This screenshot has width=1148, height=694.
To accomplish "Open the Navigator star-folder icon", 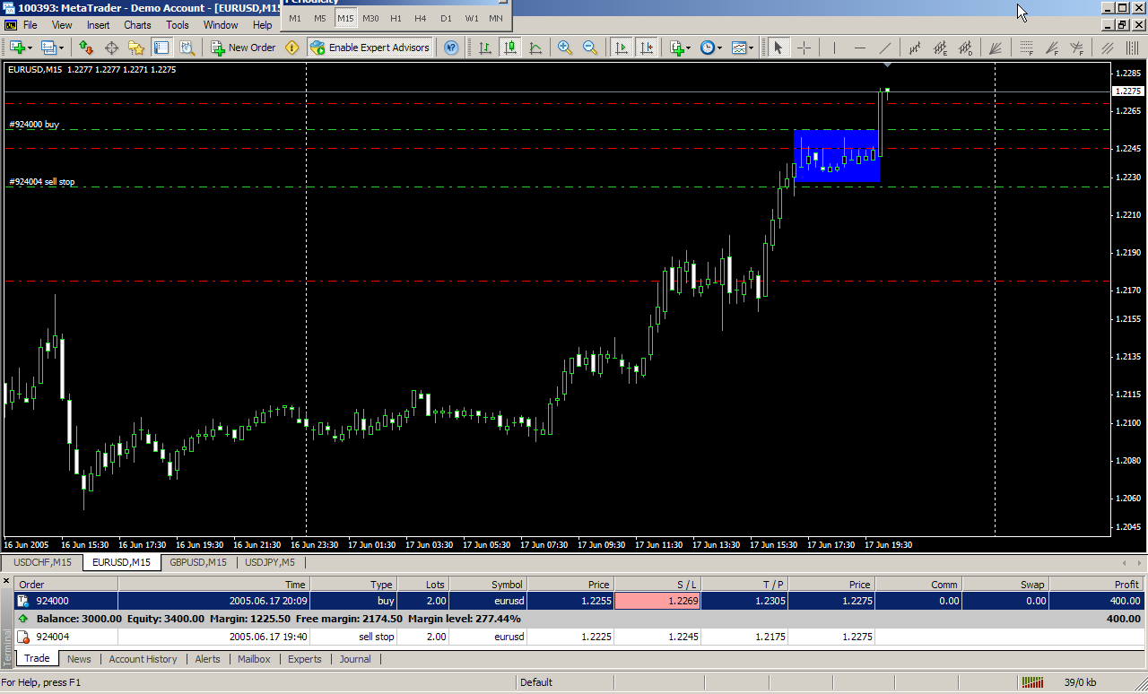I will [136, 48].
